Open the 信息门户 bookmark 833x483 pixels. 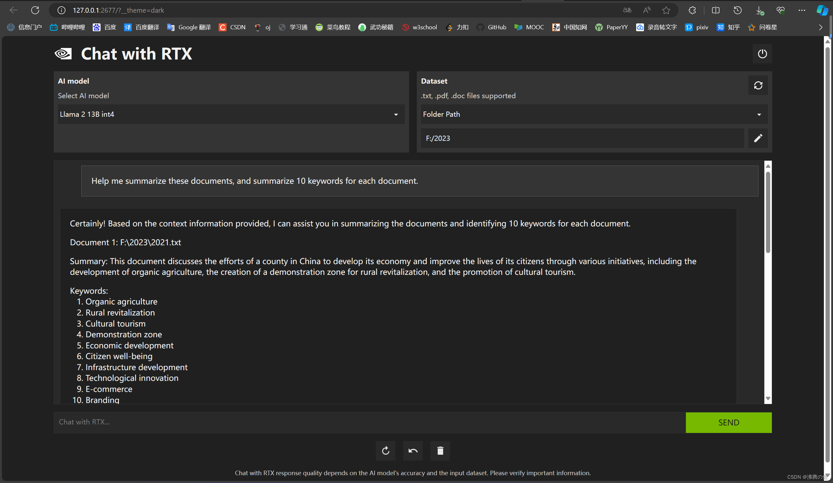(x=24, y=27)
